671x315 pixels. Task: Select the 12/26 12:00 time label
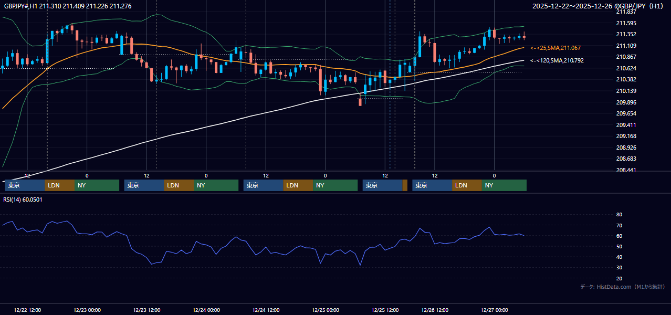[435, 310]
